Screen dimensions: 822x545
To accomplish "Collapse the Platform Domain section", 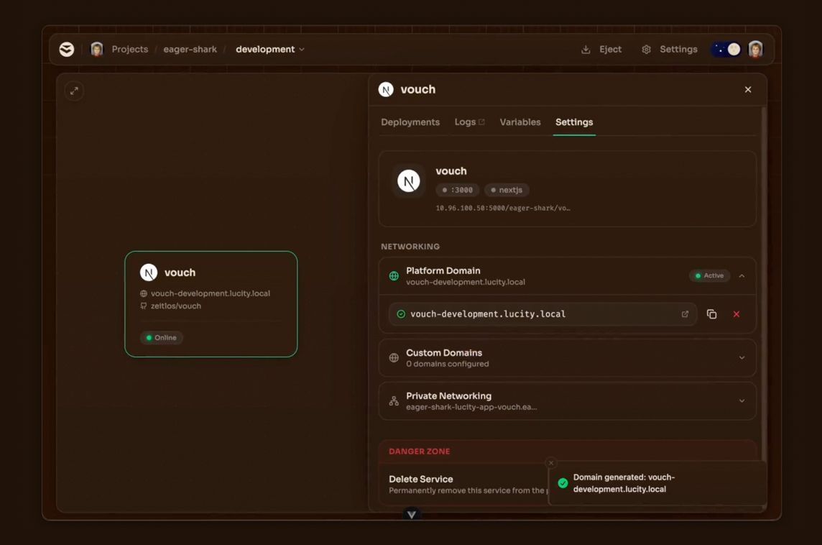I will (x=742, y=276).
